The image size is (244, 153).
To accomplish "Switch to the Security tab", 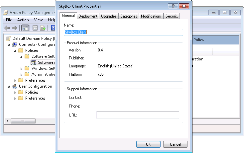I will tap(172, 16).
